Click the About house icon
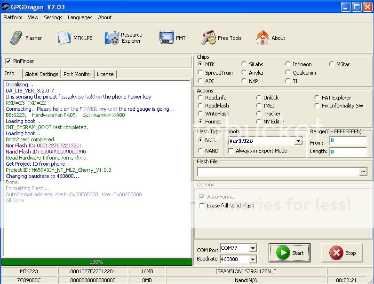 pyautogui.click(x=263, y=38)
